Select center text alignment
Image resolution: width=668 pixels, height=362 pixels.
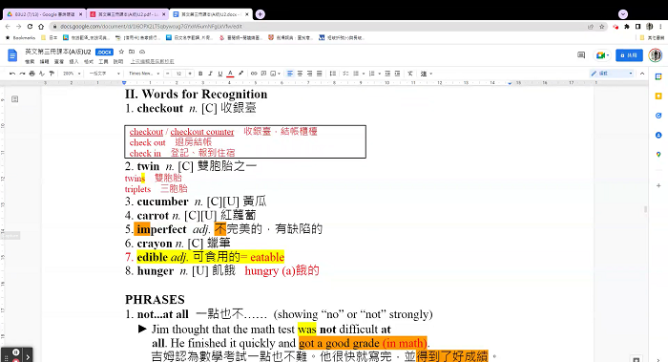(x=300, y=74)
